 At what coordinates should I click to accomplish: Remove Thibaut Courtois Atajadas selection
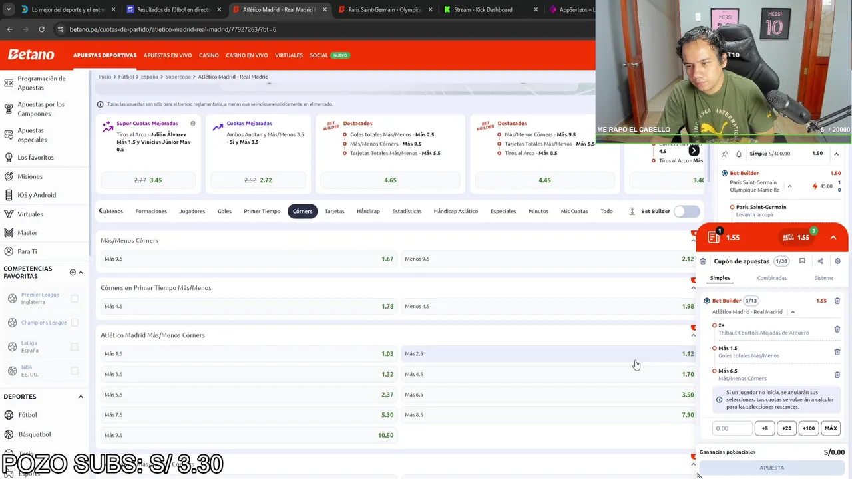(837, 329)
